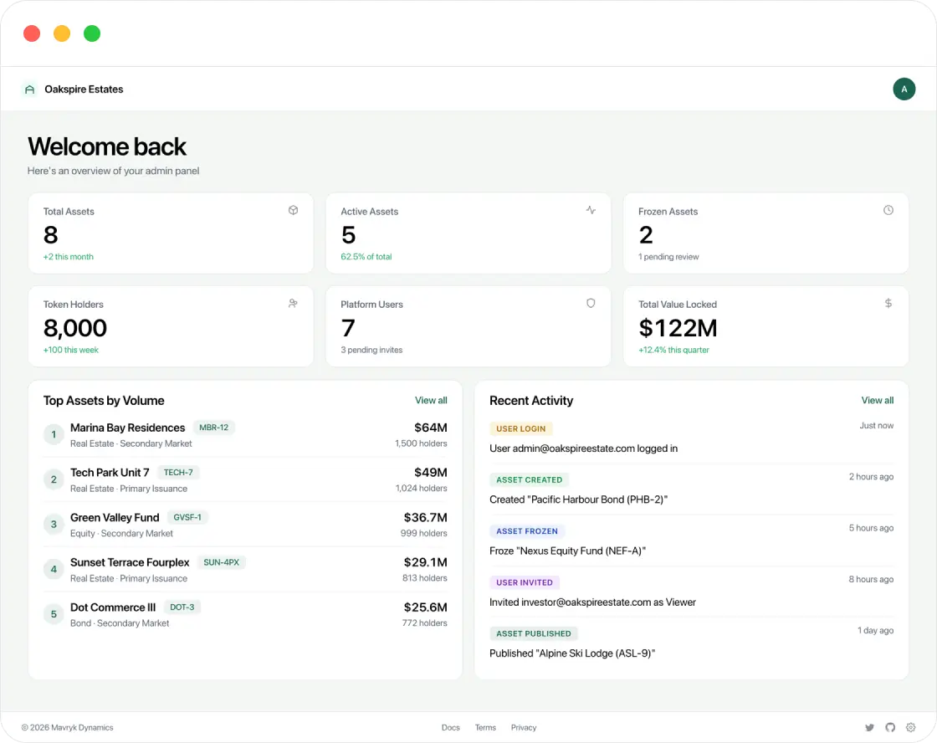
Task: Open Marina Bay Residences asset name
Action: (x=127, y=428)
